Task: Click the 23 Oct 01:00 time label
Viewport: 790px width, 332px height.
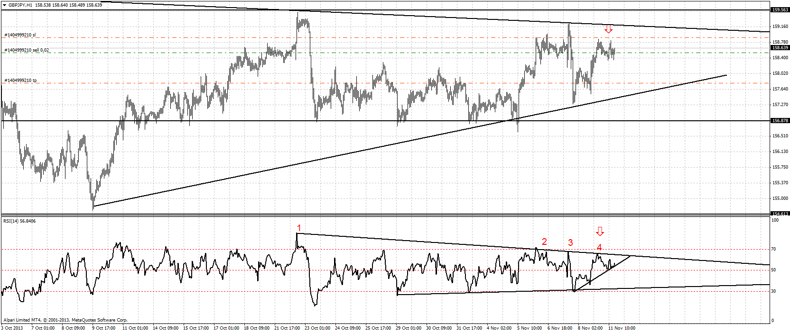Action: click(317, 328)
